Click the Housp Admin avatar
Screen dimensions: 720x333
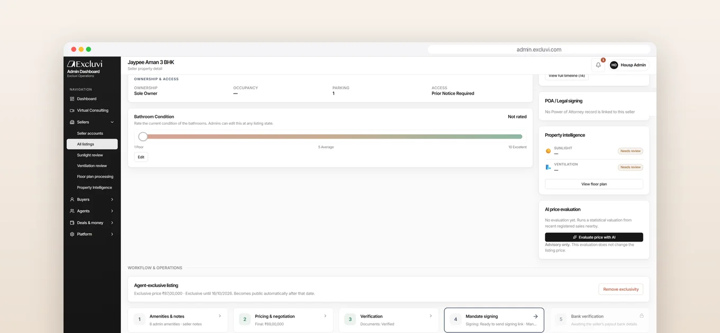[x=614, y=65]
